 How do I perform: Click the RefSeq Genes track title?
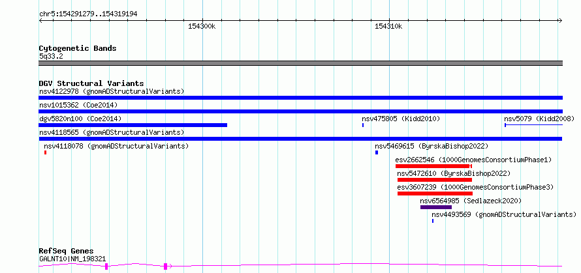click(x=66, y=251)
